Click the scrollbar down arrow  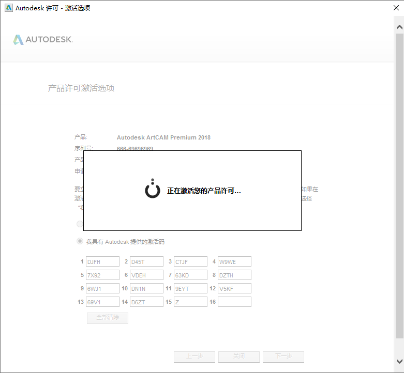(399, 361)
